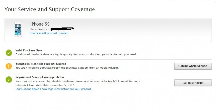Click 'Repairs and Service Coverage: Active' status text

click(x=40, y=77)
